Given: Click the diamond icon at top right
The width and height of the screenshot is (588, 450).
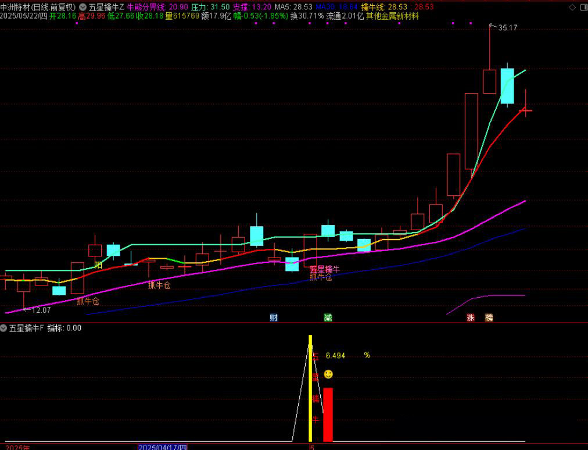Looking at the screenshot, I should pos(572,7).
